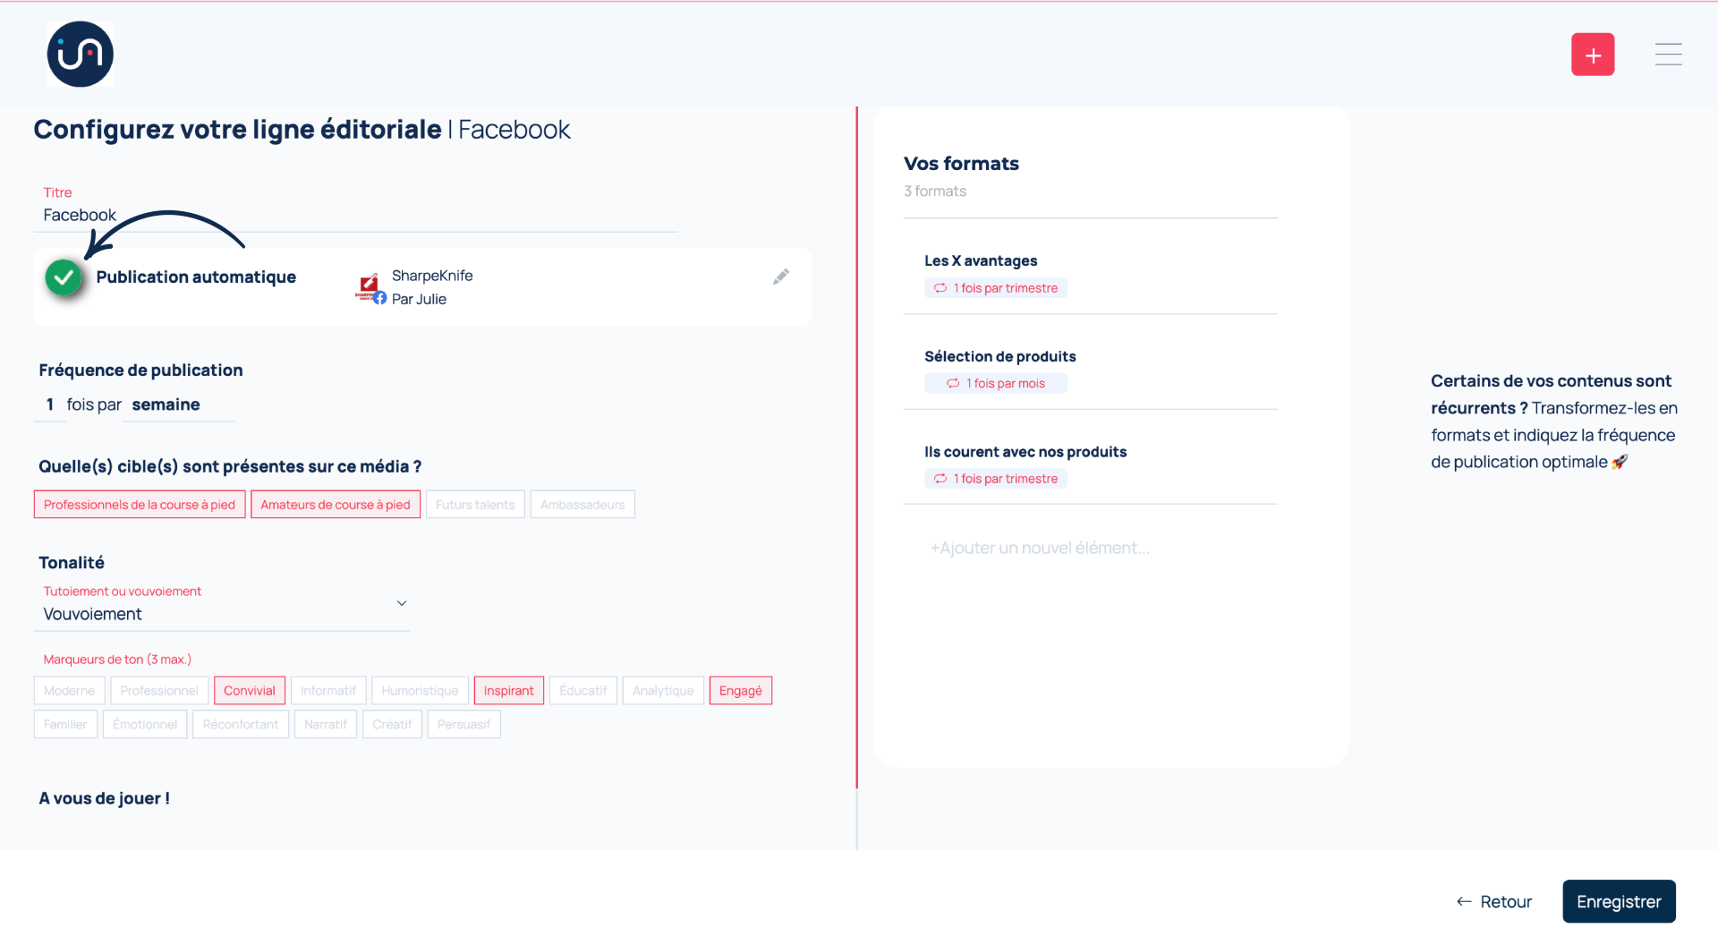Select the Persuasif tone marker
This screenshot has height=928, width=1718.
[464, 725]
